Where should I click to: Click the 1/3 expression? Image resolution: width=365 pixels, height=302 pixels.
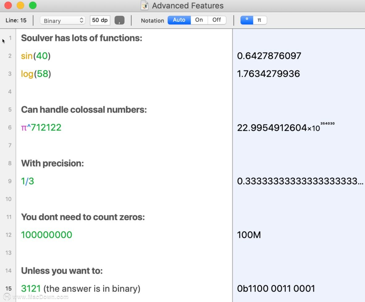[27, 181]
